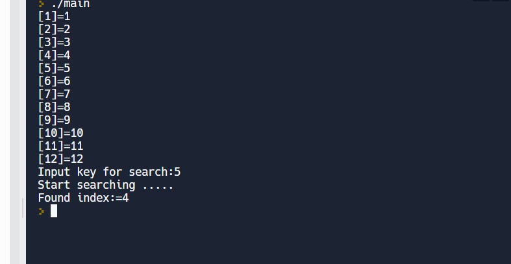Click on the line [4]=4
Image resolution: width=511 pixels, height=264 pixels.
(54, 55)
